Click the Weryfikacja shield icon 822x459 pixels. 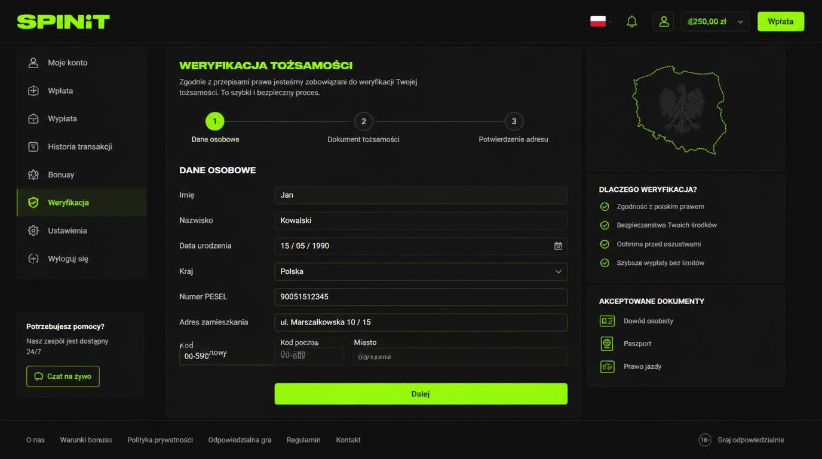point(33,203)
